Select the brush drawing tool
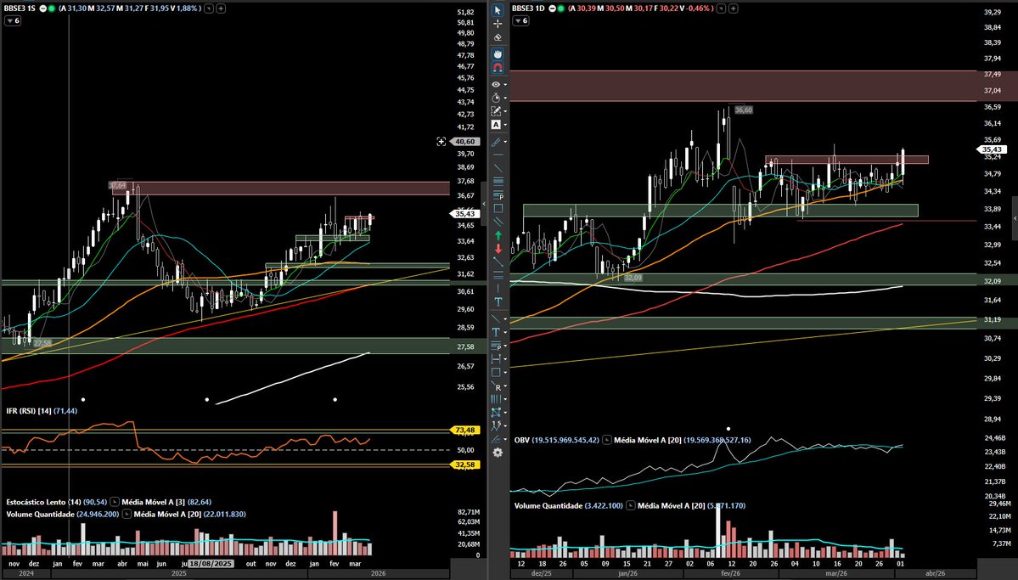 pyautogui.click(x=496, y=142)
